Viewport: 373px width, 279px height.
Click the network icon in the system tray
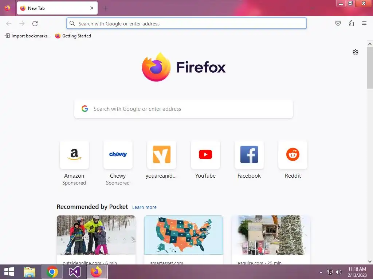[x=330, y=272]
